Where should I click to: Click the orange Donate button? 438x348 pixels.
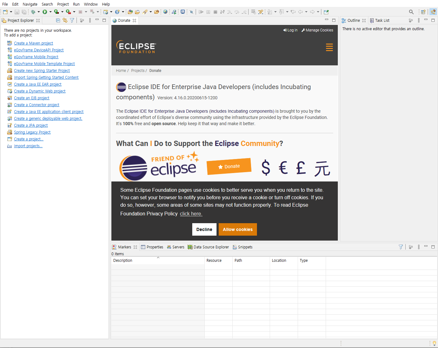[229, 166]
